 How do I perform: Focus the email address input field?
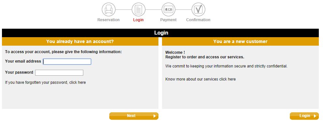pos(67,62)
